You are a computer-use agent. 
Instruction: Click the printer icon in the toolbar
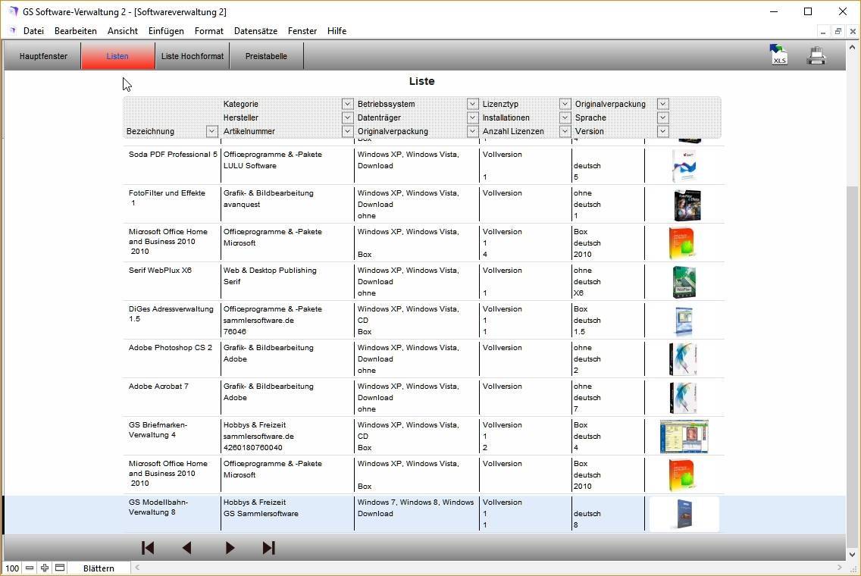[816, 56]
